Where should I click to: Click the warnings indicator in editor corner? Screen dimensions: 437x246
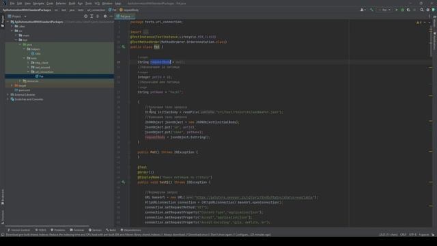coord(419,23)
